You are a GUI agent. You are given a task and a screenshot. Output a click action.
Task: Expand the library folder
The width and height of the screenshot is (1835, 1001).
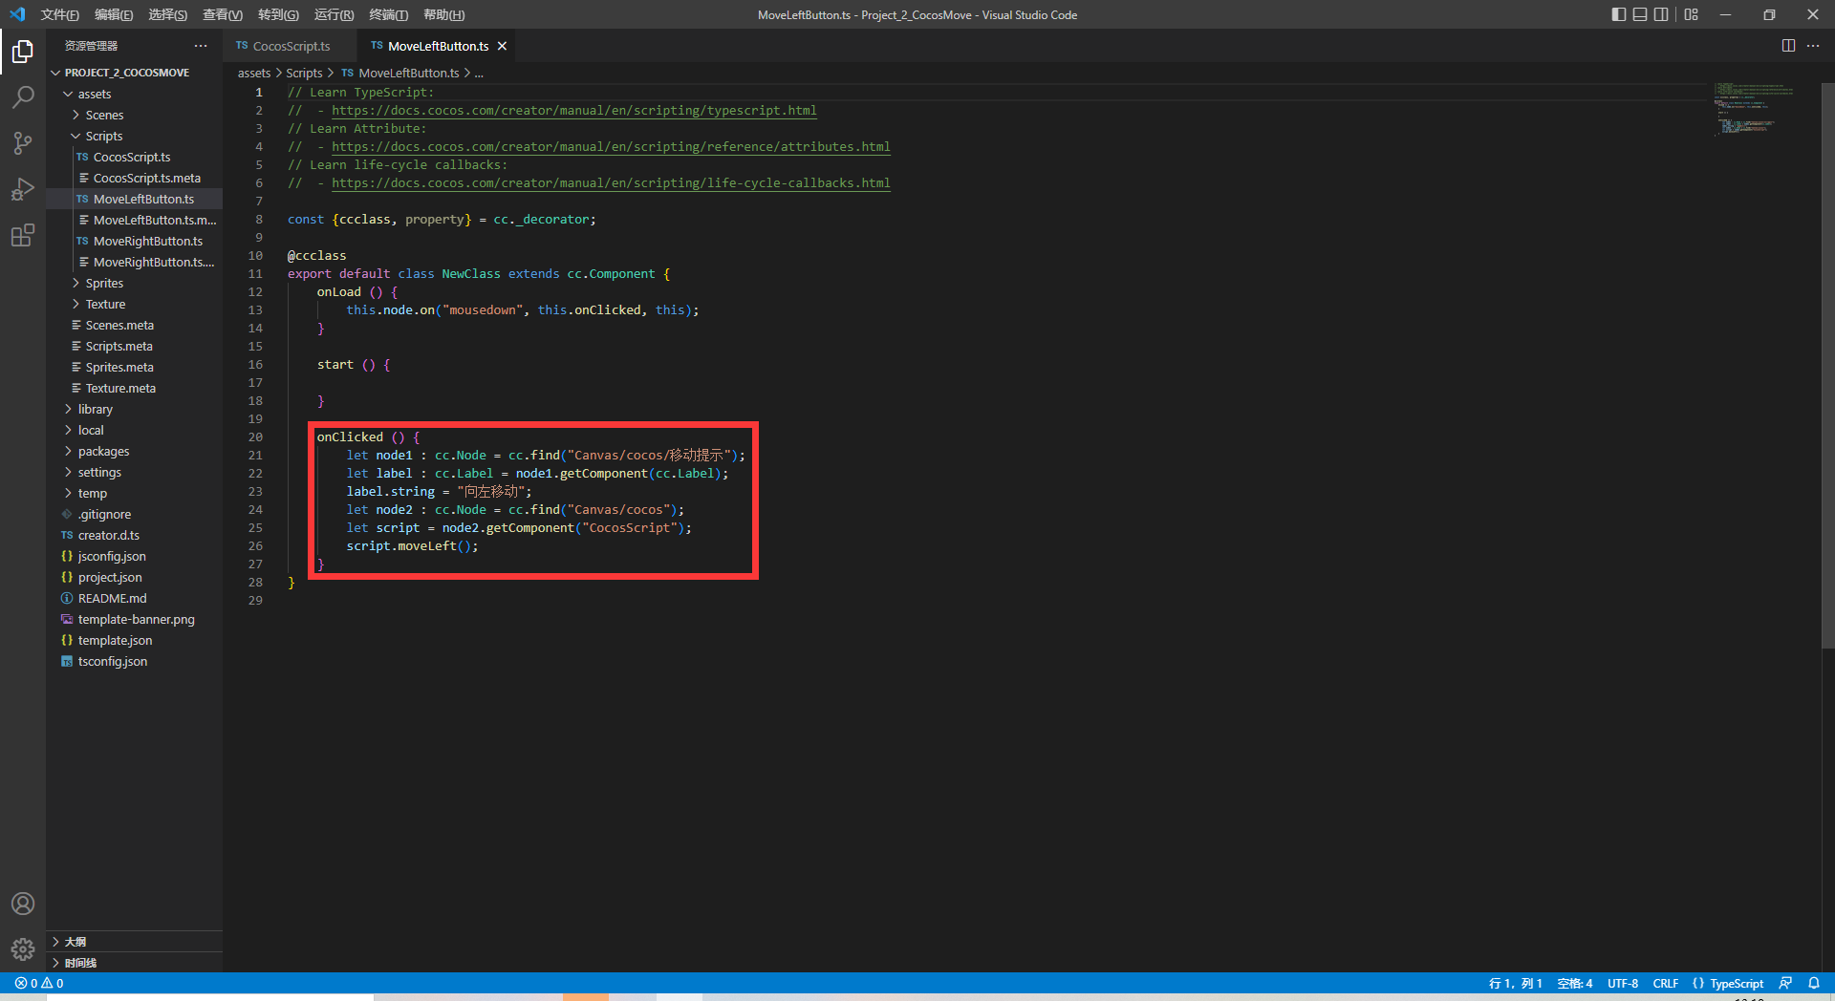coord(95,409)
